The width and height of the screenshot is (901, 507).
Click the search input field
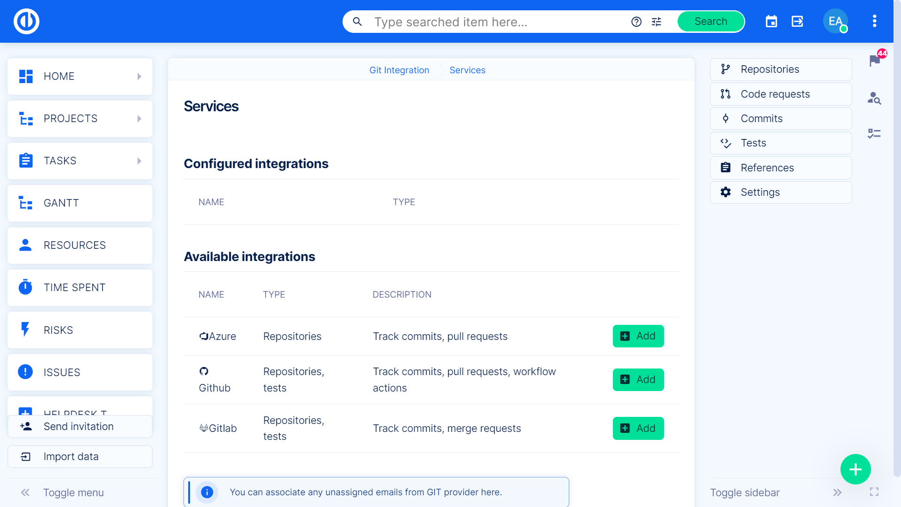click(497, 22)
